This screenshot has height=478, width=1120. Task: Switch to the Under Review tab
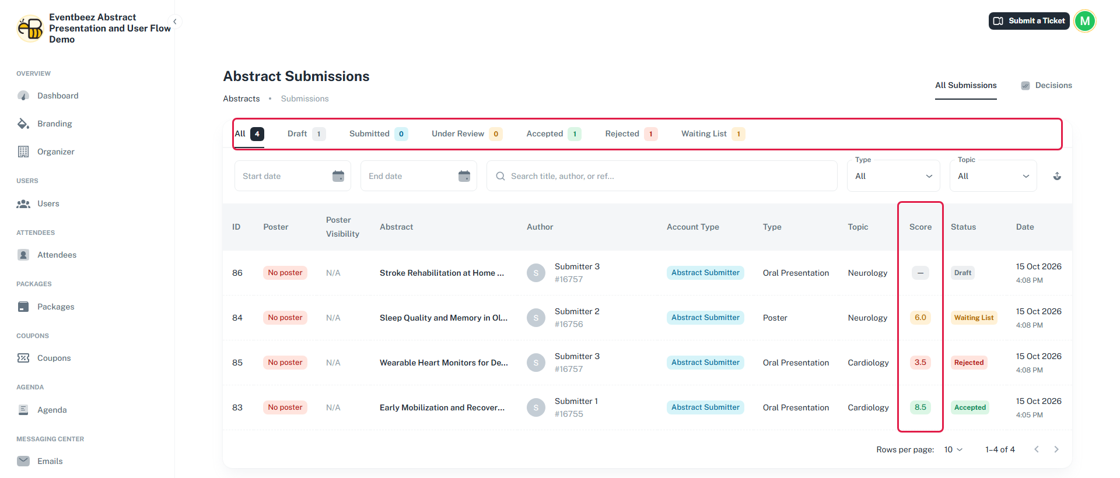coord(467,134)
